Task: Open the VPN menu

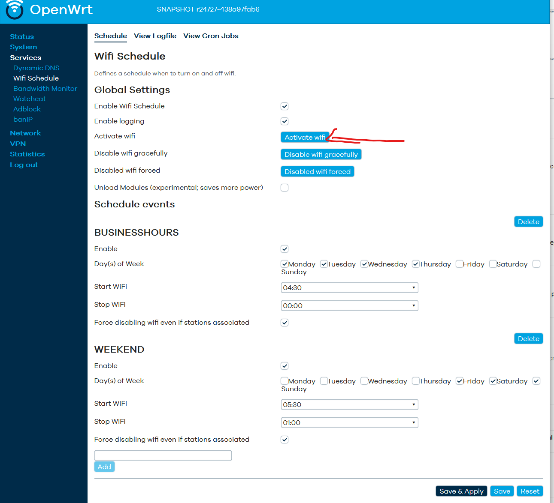Action: 18,144
